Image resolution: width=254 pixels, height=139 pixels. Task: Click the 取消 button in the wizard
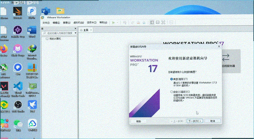point(213,121)
